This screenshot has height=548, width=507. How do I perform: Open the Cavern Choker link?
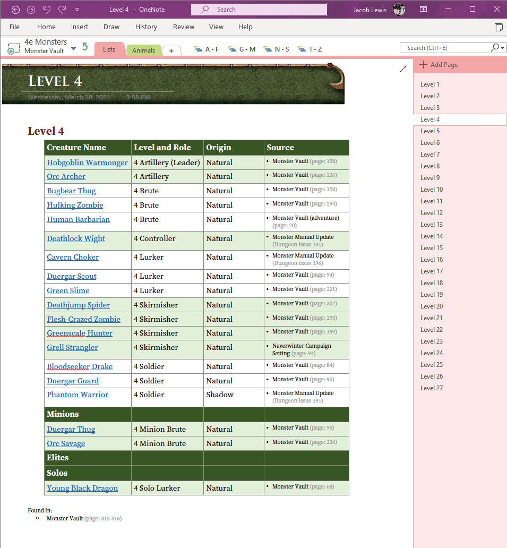click(73, 257)
